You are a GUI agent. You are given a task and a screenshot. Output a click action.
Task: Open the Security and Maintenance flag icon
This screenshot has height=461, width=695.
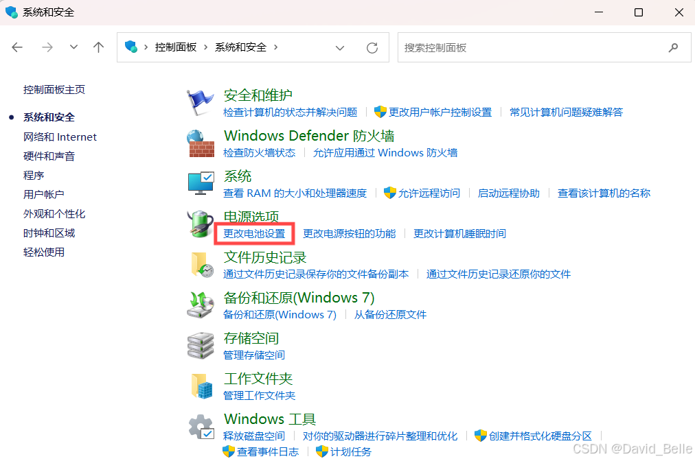point(201,103)
